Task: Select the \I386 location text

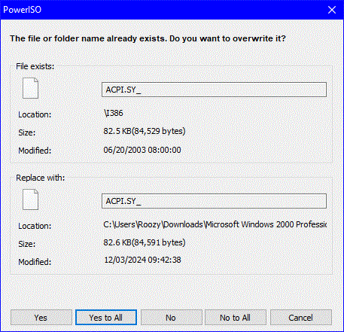Action: 114,113
